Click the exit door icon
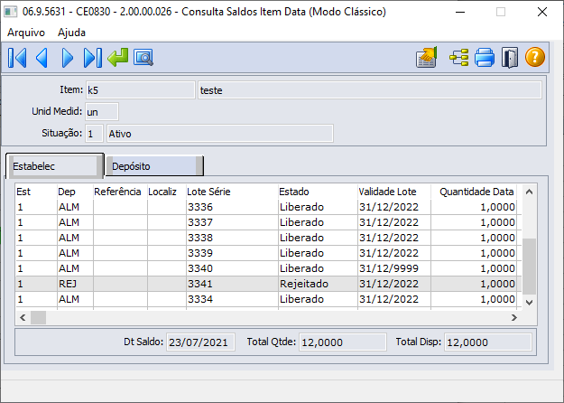 pos(510,58)
